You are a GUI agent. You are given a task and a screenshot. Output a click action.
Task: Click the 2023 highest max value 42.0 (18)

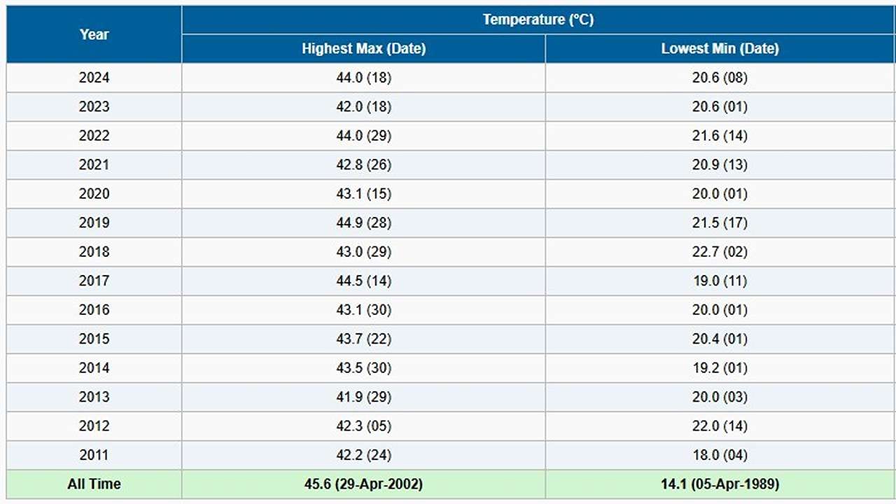(363, 107)
